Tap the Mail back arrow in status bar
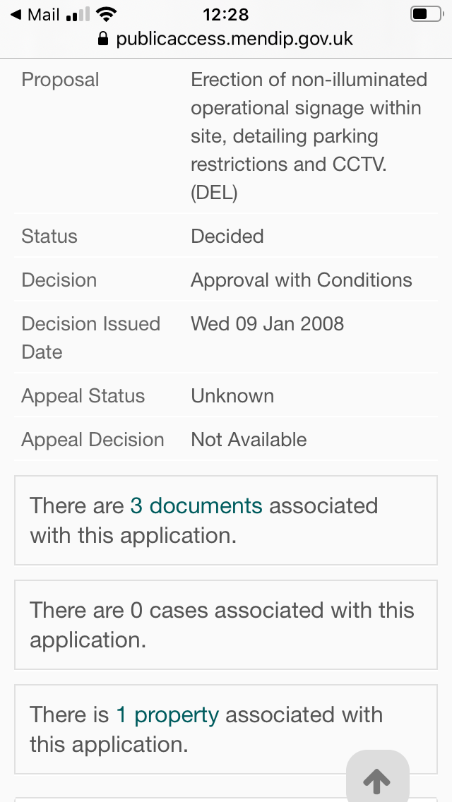The image size is (452, 802). coord(16,15)
